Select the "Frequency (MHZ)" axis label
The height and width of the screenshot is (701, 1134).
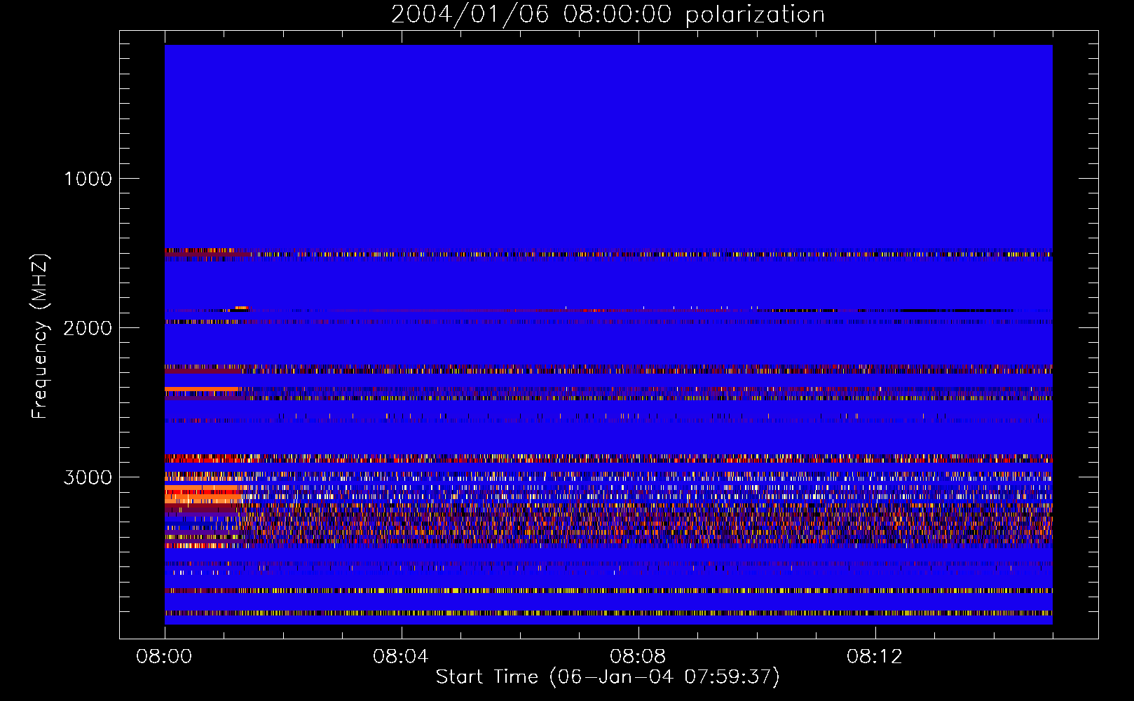(40, 336)
